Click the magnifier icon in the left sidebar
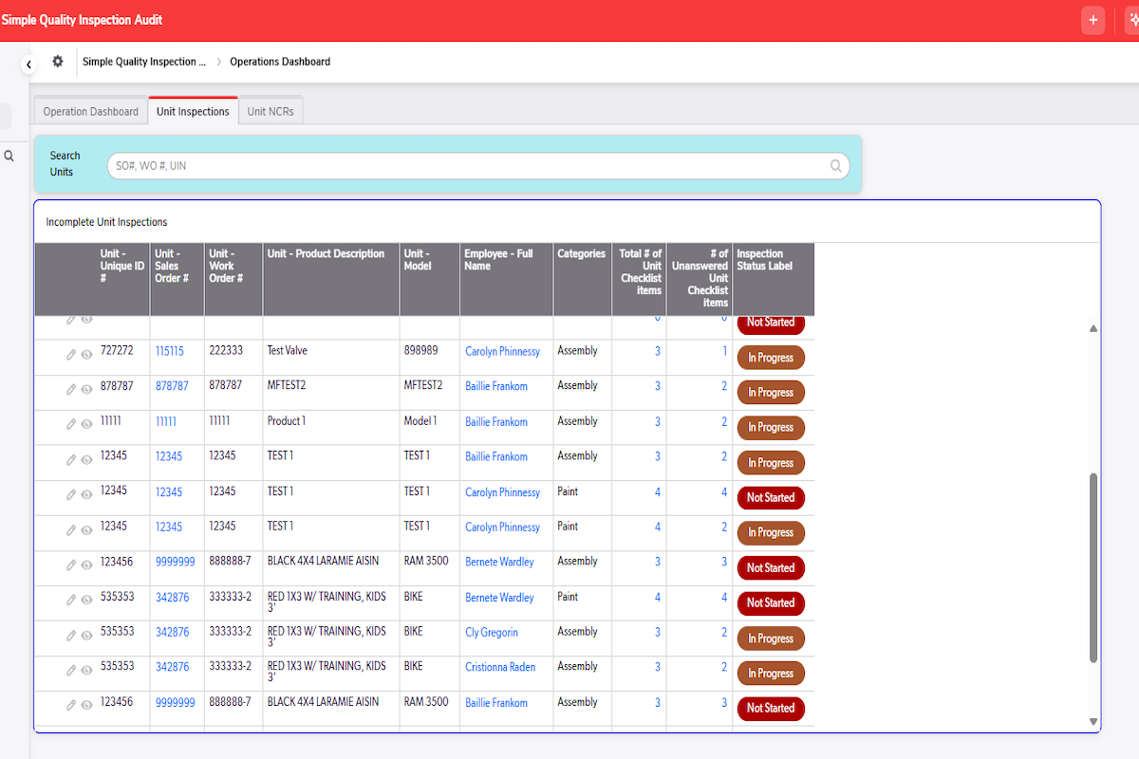Screen dimensions: 1139x759 (x=9, y=156)
